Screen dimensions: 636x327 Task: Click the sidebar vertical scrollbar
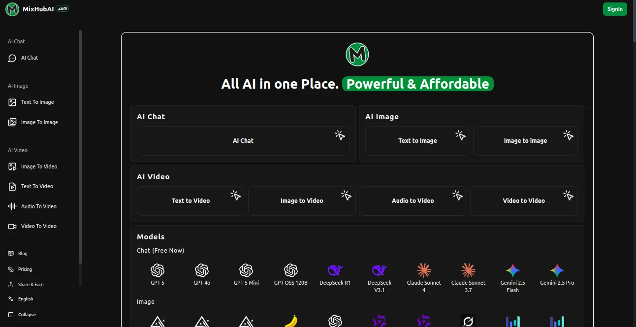(80, 148)
